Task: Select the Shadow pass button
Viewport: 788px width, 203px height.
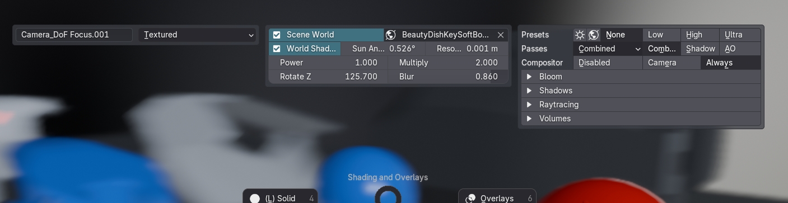Action: point(700,49)
